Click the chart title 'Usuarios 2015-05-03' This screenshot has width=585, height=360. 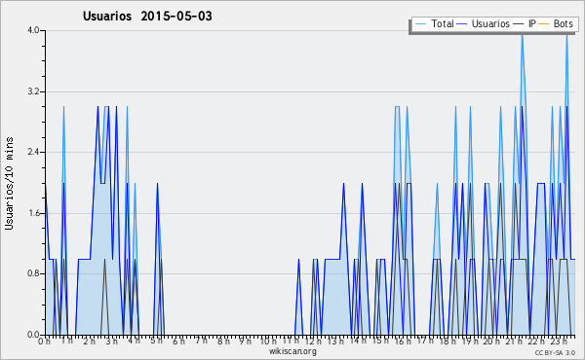click(147, 17)
